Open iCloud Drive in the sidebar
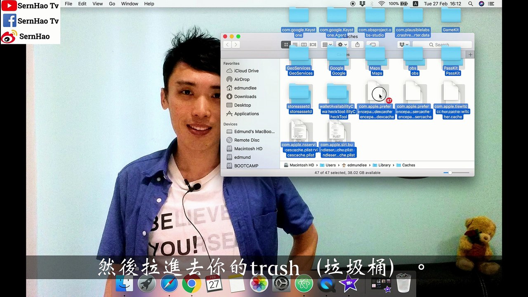 click(x=246, y=71)
